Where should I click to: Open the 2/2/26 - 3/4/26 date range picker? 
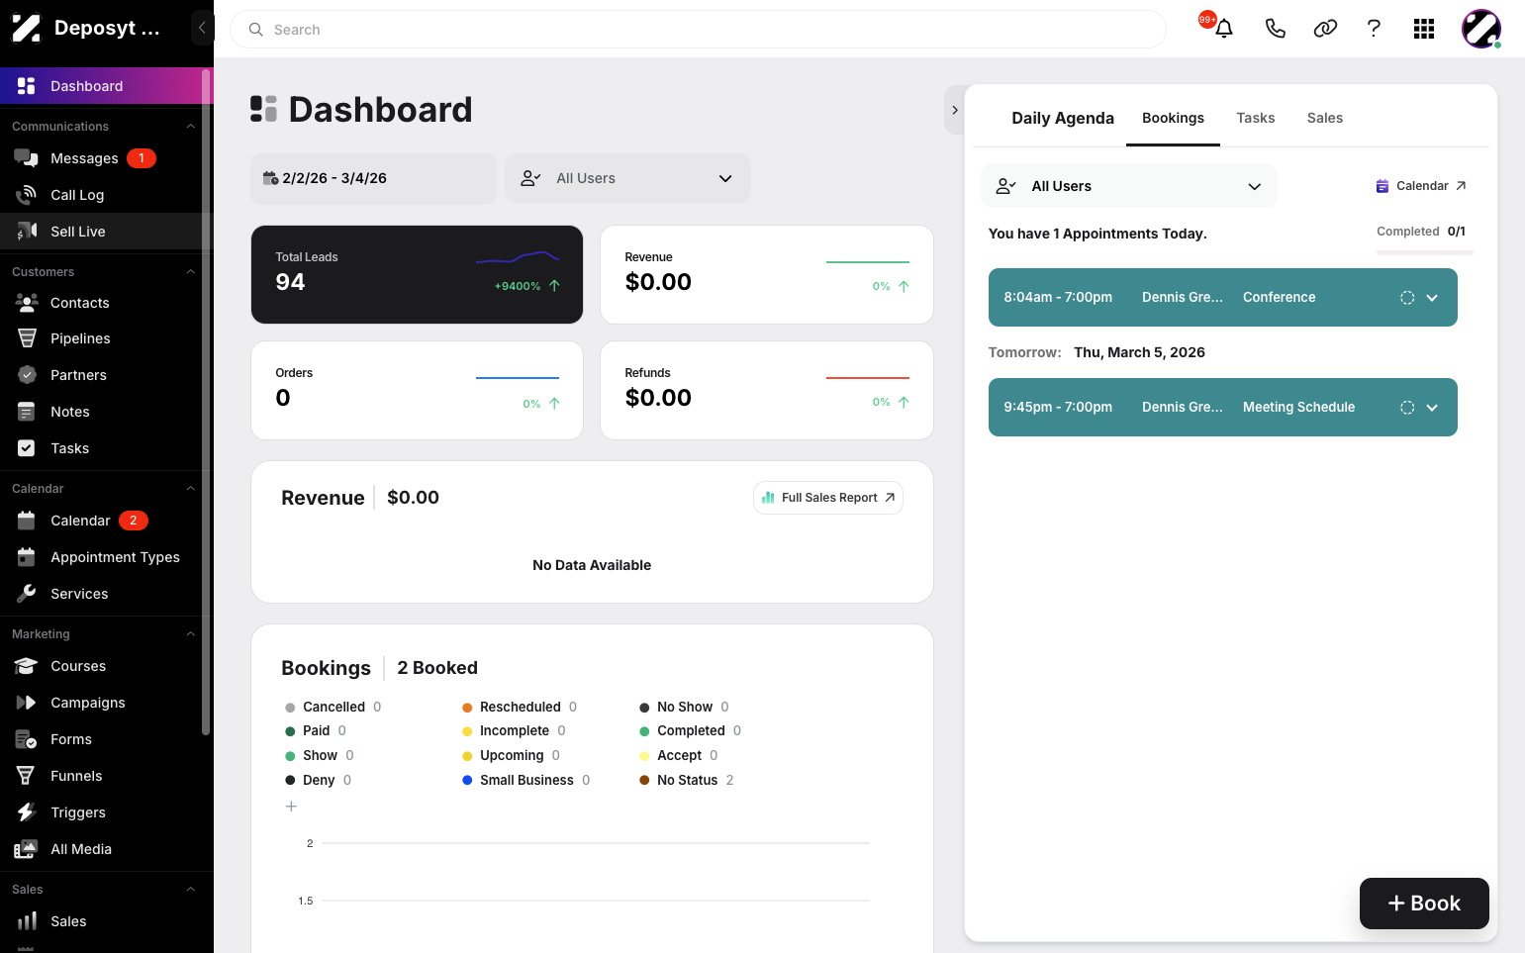[373, 178]
